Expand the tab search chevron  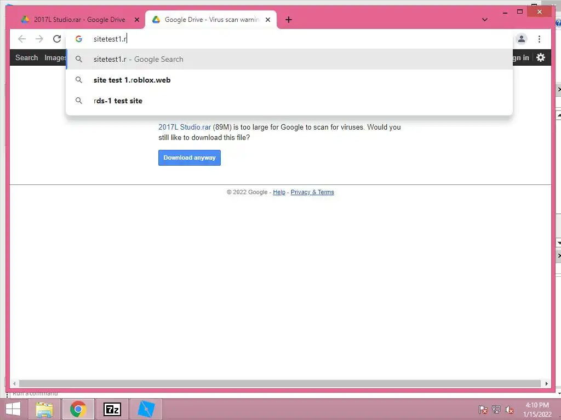pos(485,20)
